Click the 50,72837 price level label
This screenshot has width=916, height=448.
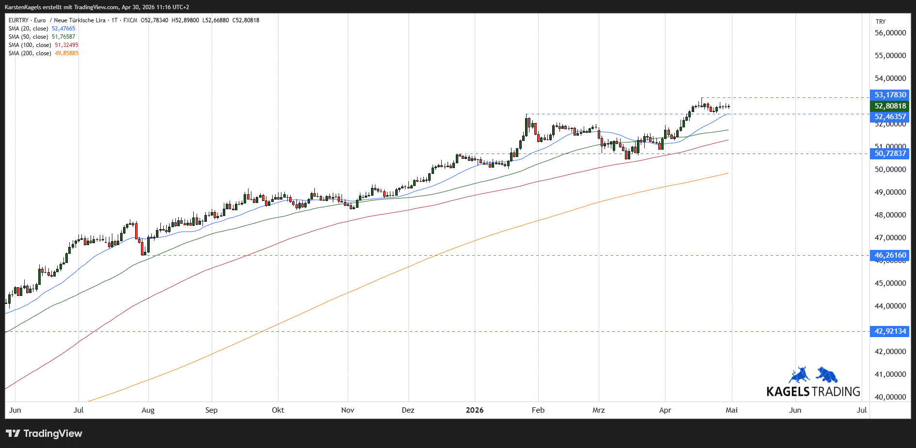(890, 154)
